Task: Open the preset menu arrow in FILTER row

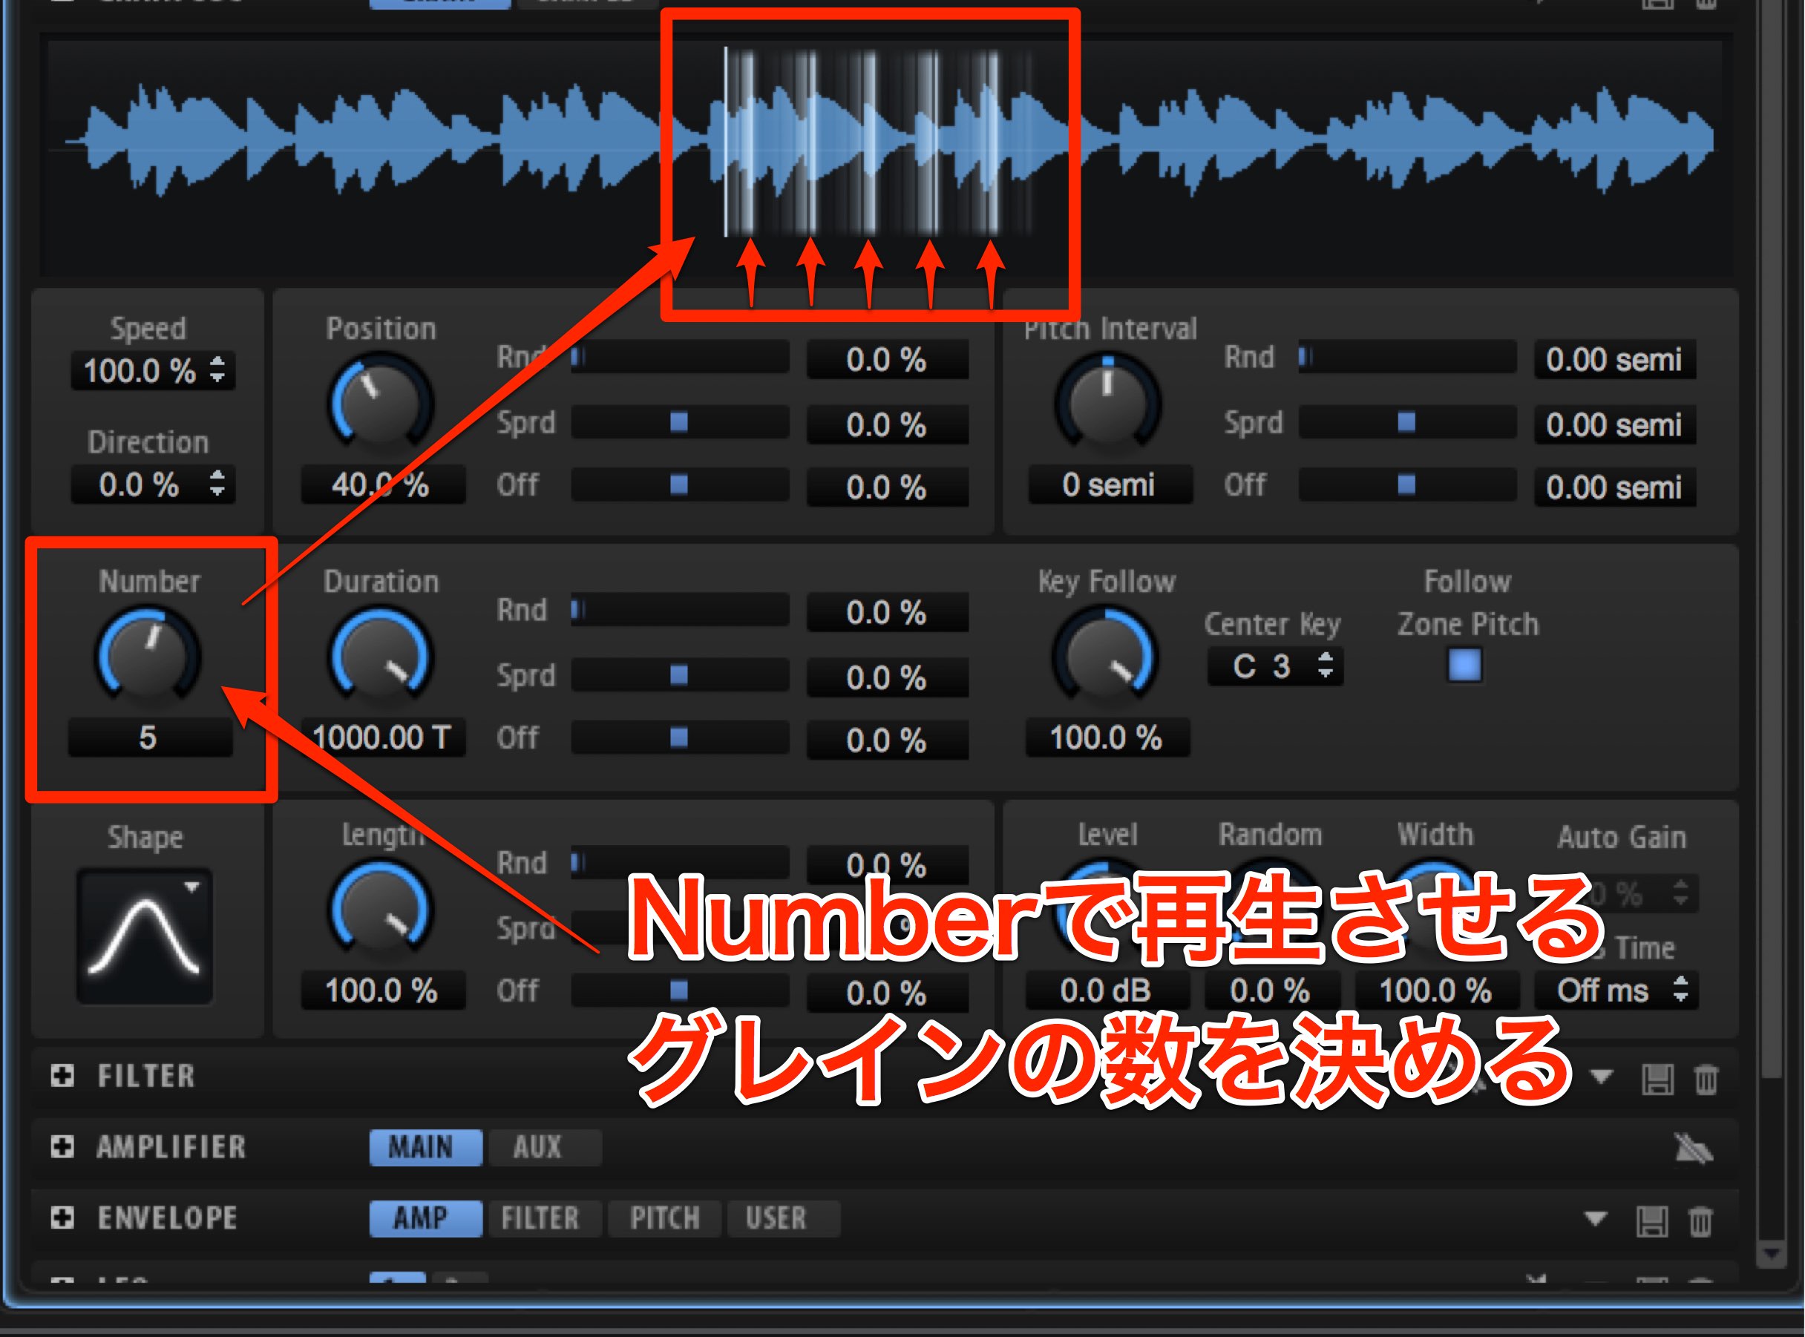Action: click(x=1600, y=1077)
